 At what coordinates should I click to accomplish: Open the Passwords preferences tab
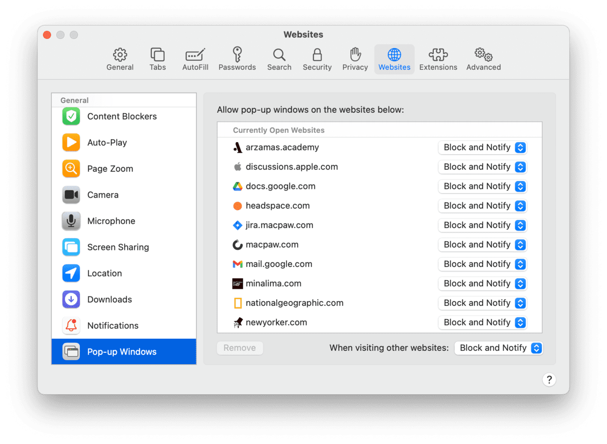click(237, 59)
